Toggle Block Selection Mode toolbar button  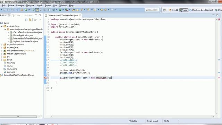coord(45,10)
